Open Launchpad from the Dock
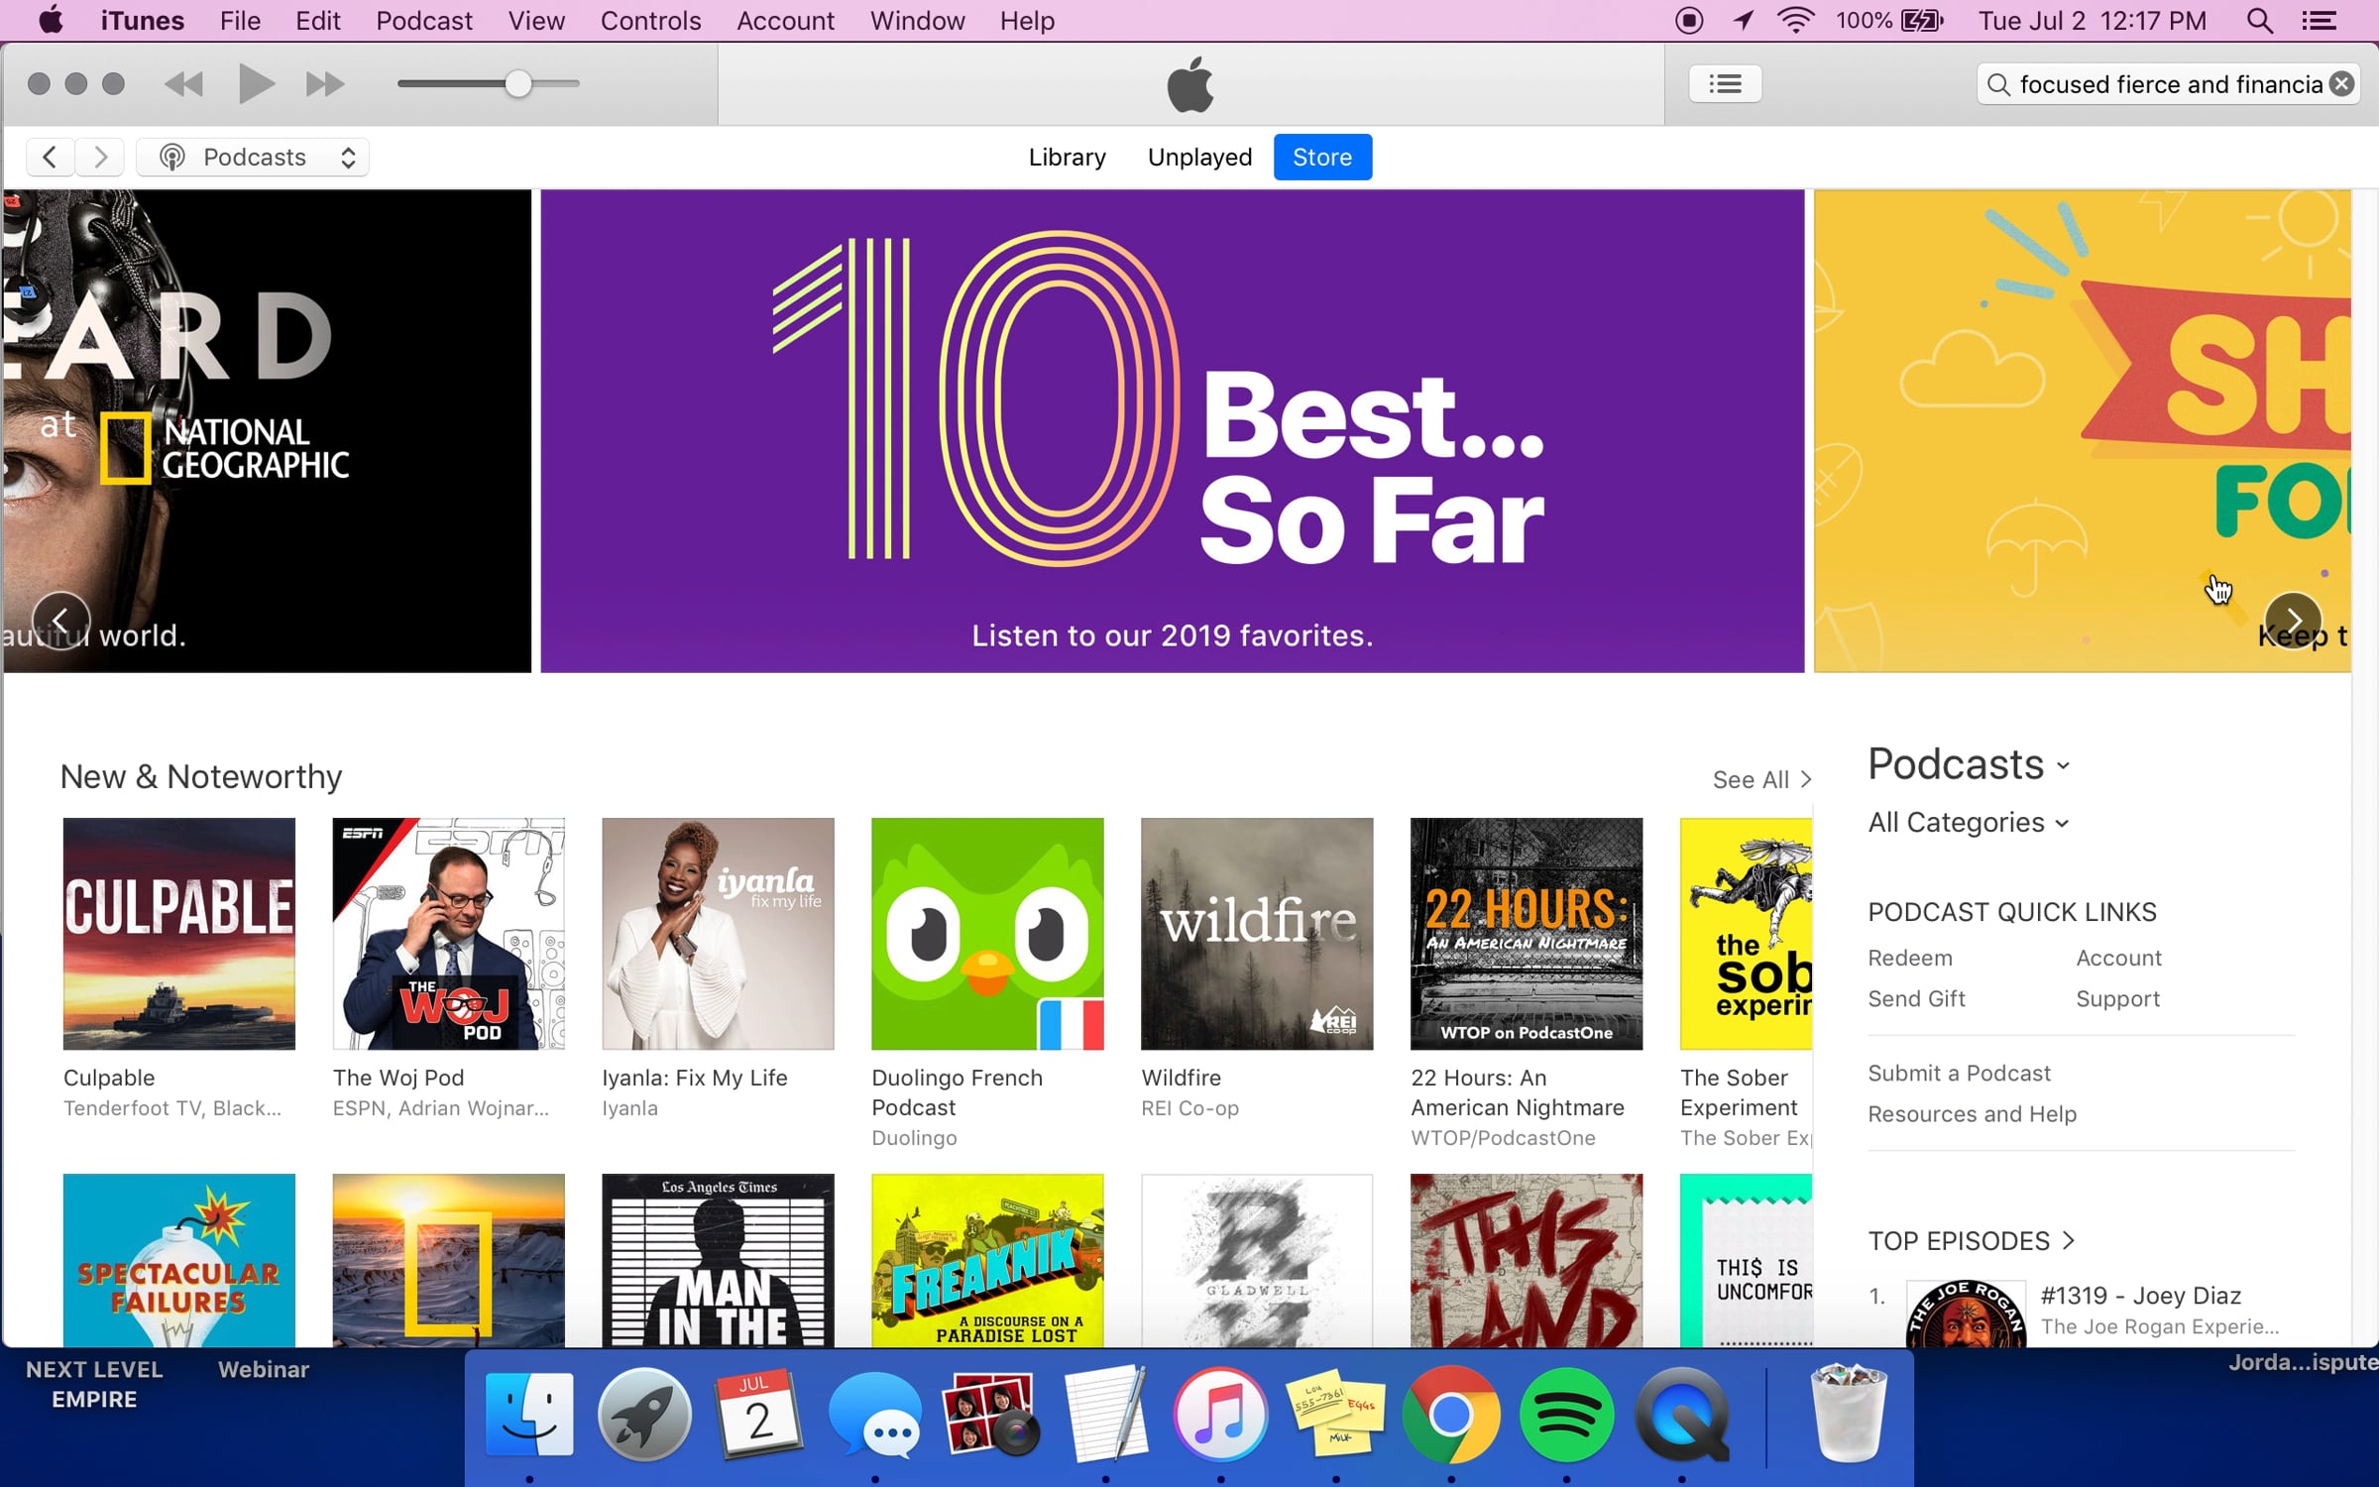Screen dimensions: 2379x1487 pos(644,1415)
